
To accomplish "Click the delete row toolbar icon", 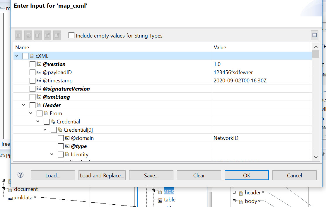I will click(x=47, y=35).
